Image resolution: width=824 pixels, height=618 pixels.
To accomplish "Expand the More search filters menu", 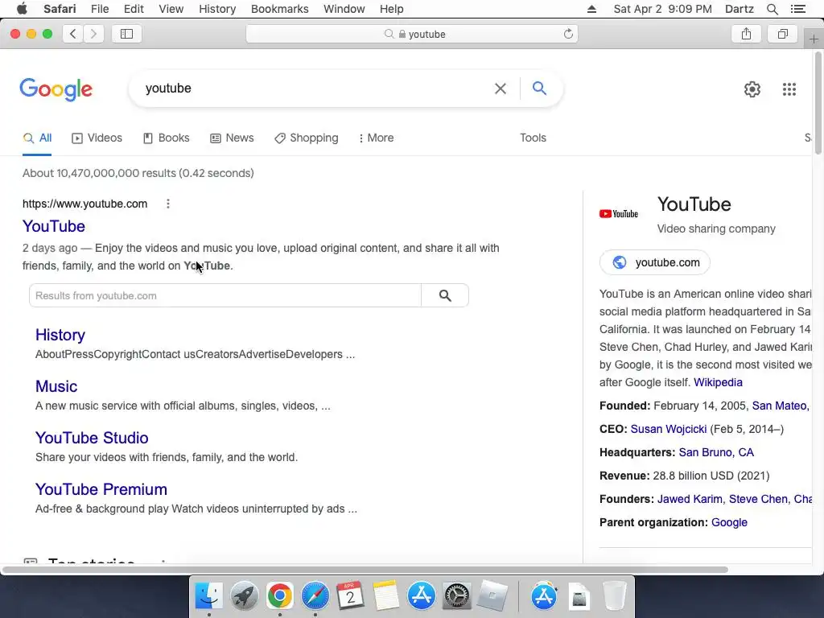I will pyautogui.click(x=377, y=138).
